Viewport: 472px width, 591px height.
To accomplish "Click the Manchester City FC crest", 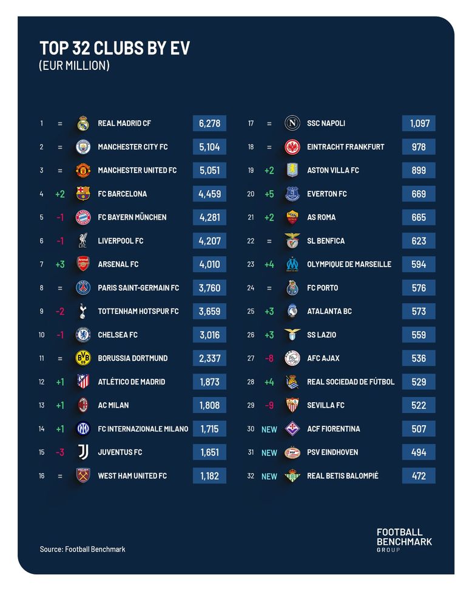I will pyautogui.click(x=83, y=147).
